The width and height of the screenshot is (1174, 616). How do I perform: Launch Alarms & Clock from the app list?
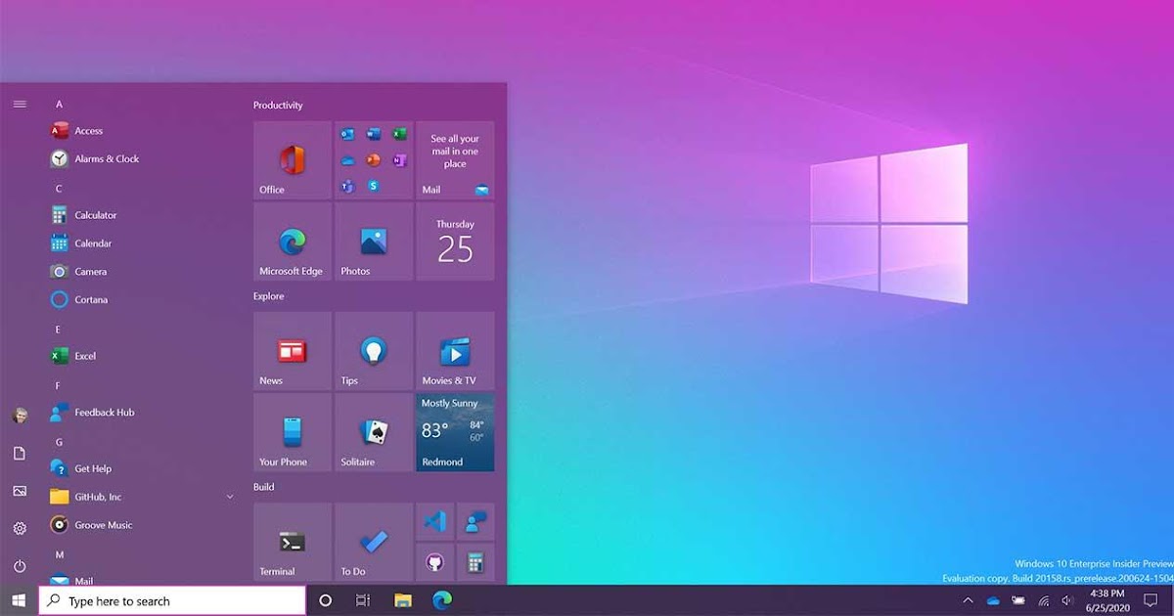[142, 158]
